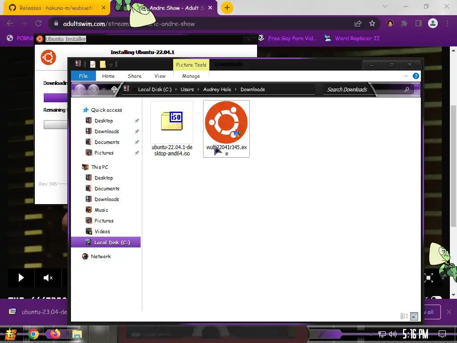Open Chrome from the taskbar
457x343 pixels.
[33, 334]
